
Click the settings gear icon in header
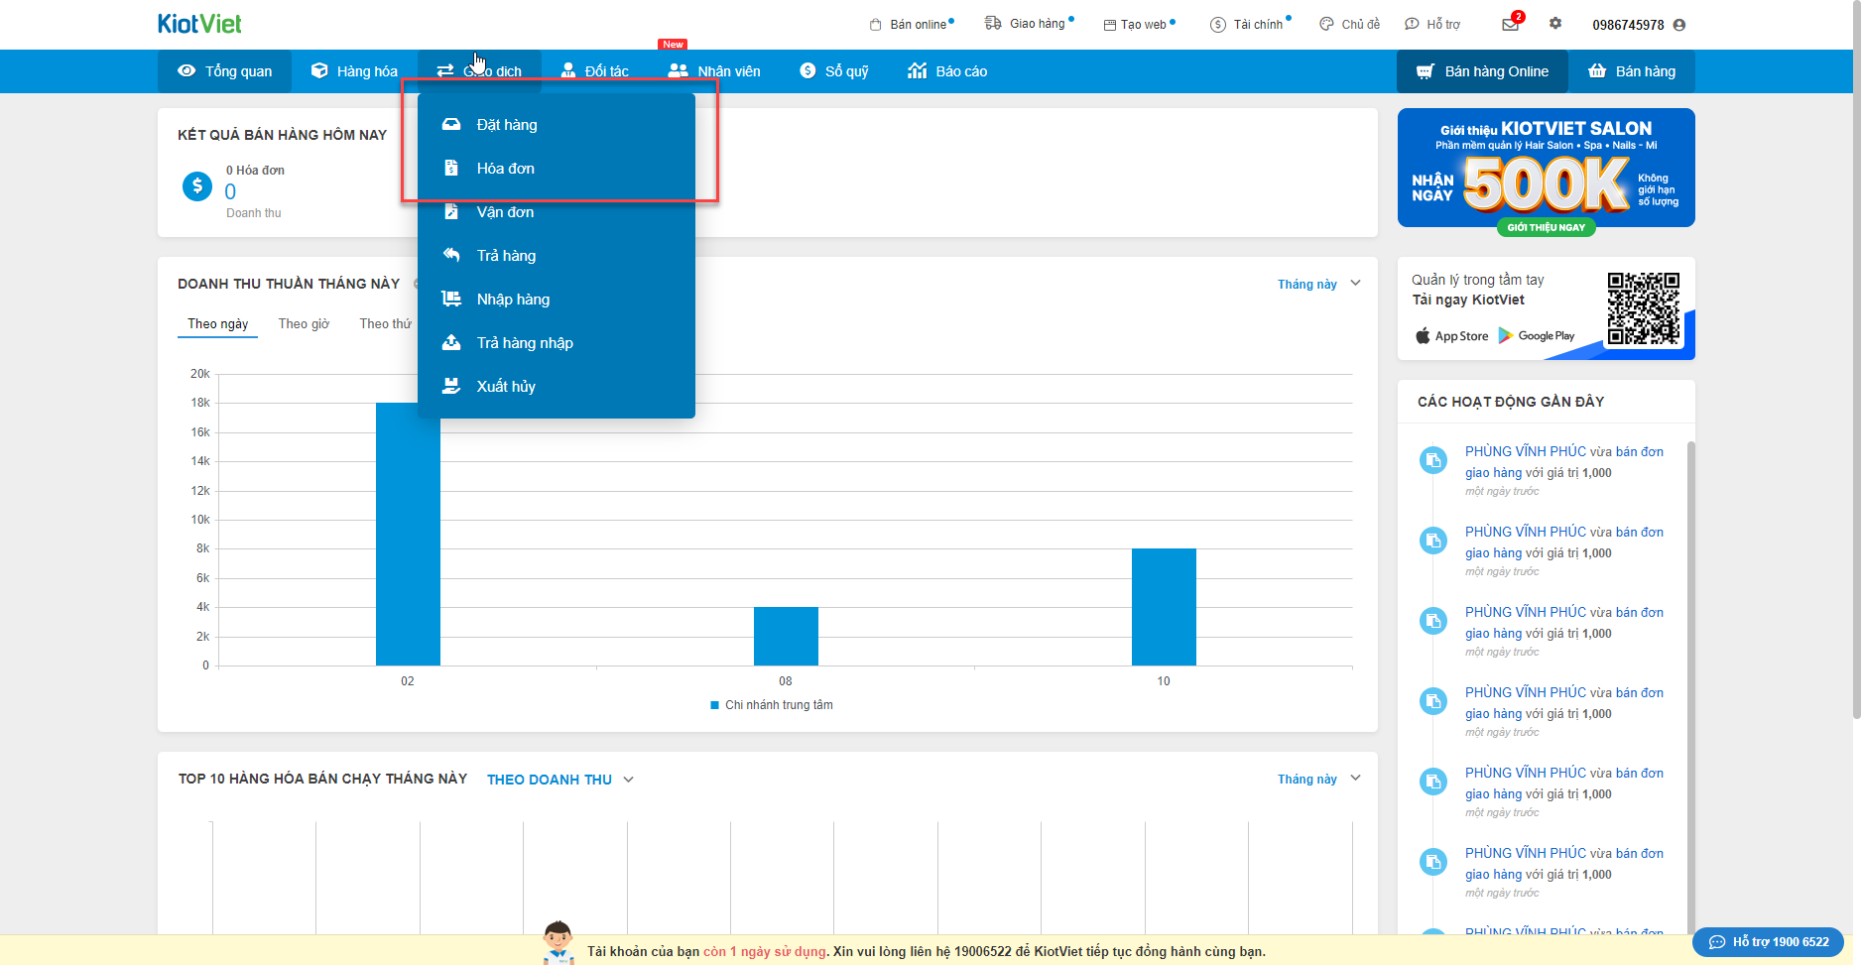[x=1555, y=24]
